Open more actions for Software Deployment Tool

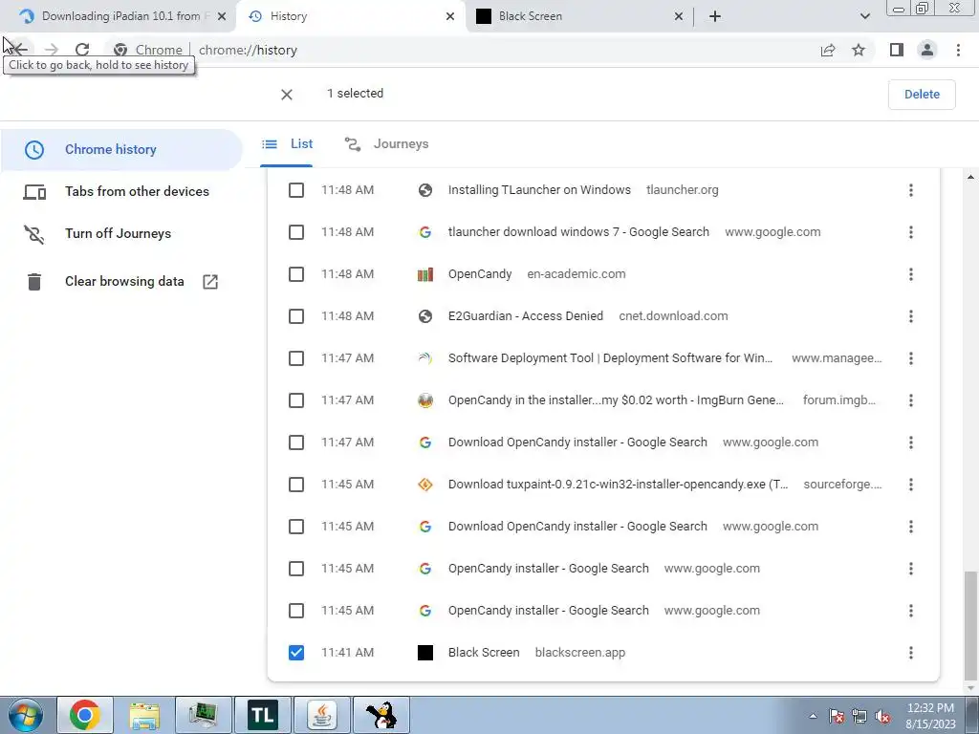click(x=911, y=358)
